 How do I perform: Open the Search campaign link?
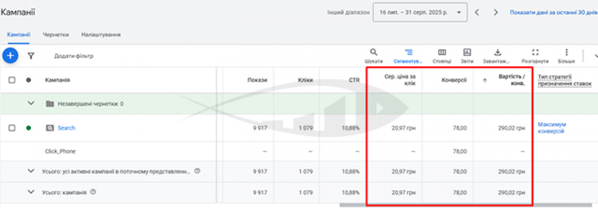pos(66,128)
